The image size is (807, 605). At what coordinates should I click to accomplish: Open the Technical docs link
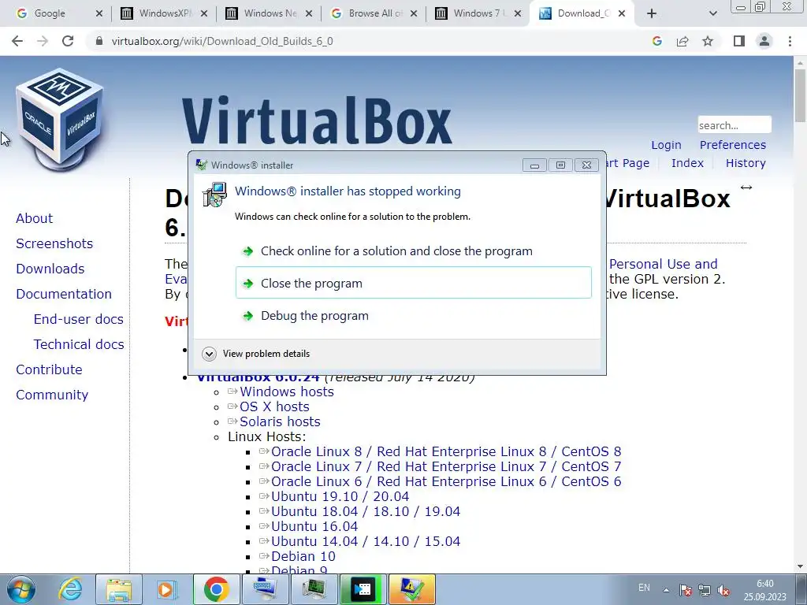[79, 344]
